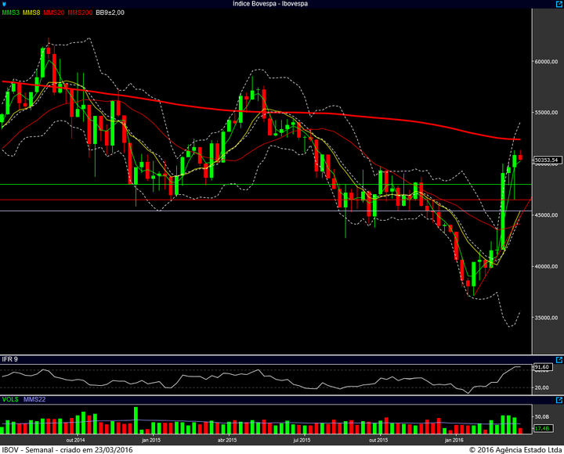Click the Indice Bovespa - Ibovespa title
Image resolution: width=564 pixels, height=454 pixels.
(270, 4)
